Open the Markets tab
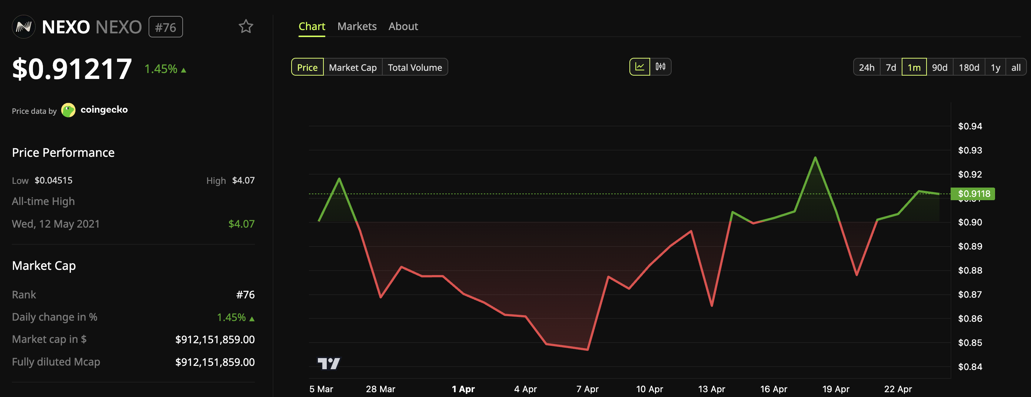This screenshot has height=397, width=1031. [x=357, y=26]
